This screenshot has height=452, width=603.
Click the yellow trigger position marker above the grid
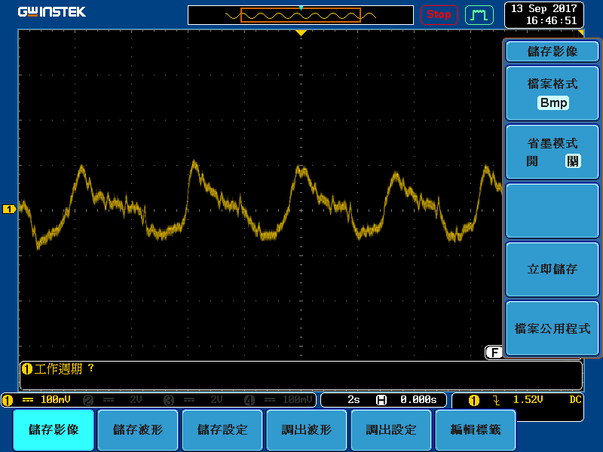(301, 33)
